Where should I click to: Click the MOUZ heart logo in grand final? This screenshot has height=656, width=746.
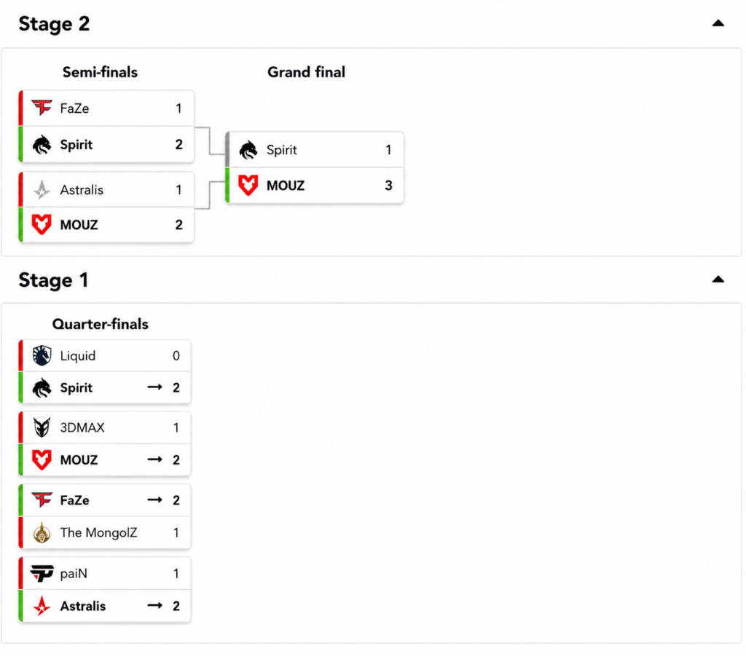click(248, 186)
